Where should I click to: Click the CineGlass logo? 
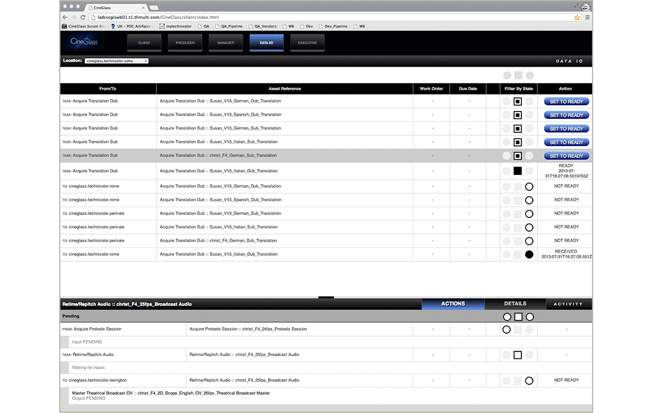pos(83,42)
